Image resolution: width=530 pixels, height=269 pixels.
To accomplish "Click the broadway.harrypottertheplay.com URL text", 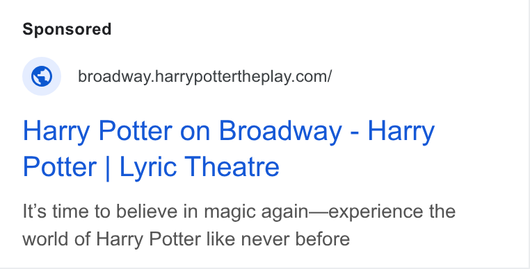I will [x=204, y=76].
